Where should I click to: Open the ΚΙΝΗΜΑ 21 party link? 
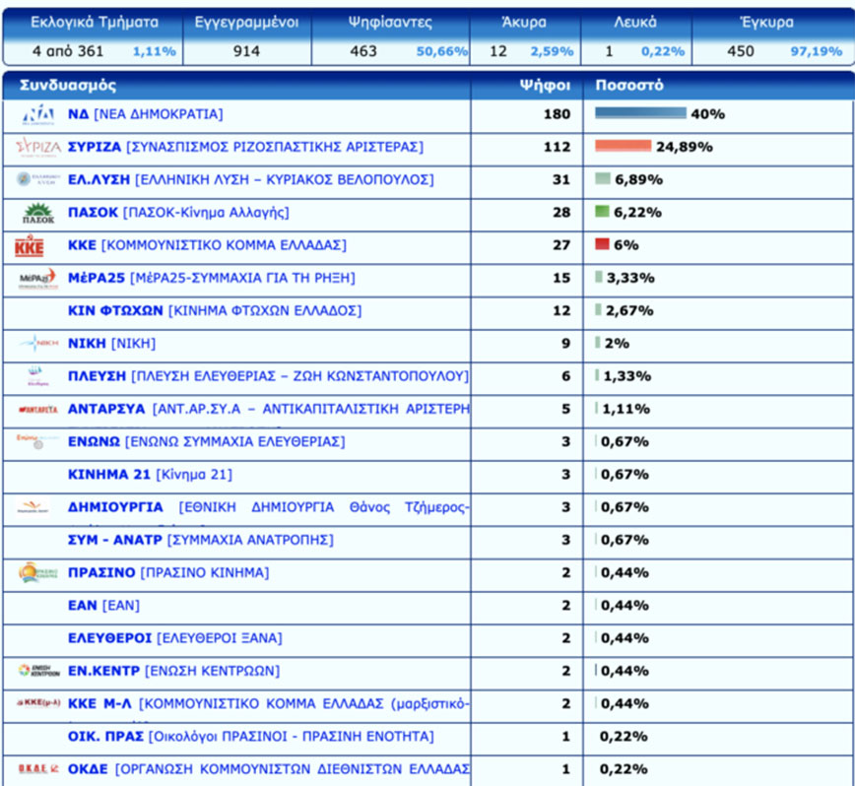[150, 475]
